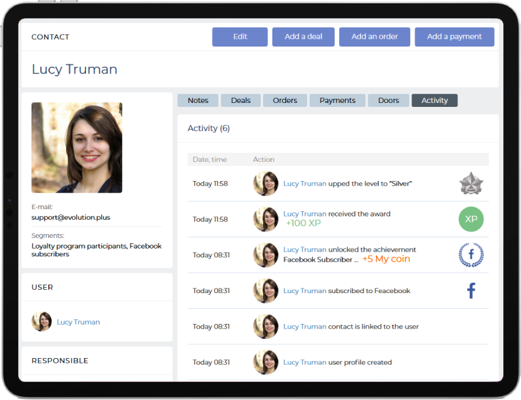Click the green XP award icon
521x400 pixels.
pyautogui.click(x=471, y=219)
